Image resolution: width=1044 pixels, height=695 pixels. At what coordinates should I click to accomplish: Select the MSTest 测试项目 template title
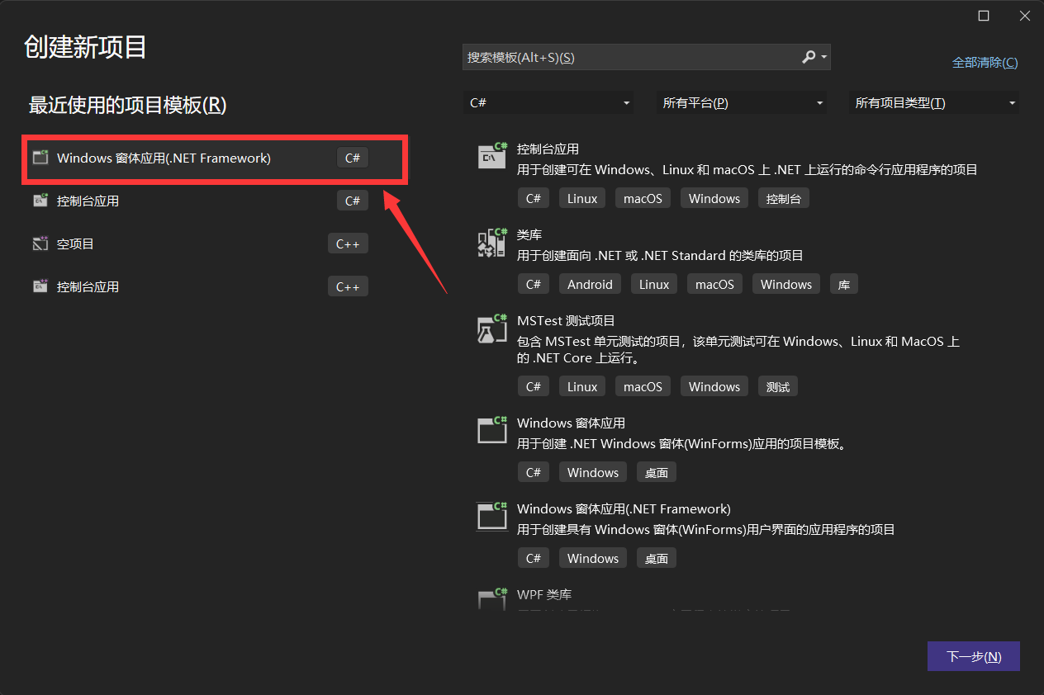(566, 321)
